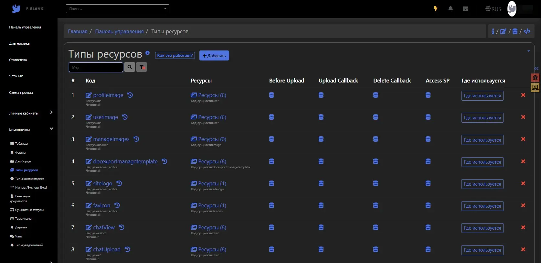Delete the favicon resource type with red X
Image resolution: width=541 pixels, height=263 pixels.
(x=523, y=205)
